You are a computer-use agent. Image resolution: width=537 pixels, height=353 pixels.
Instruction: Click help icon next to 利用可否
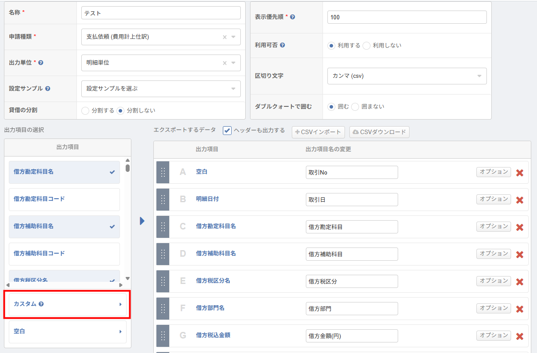(283, 45)
